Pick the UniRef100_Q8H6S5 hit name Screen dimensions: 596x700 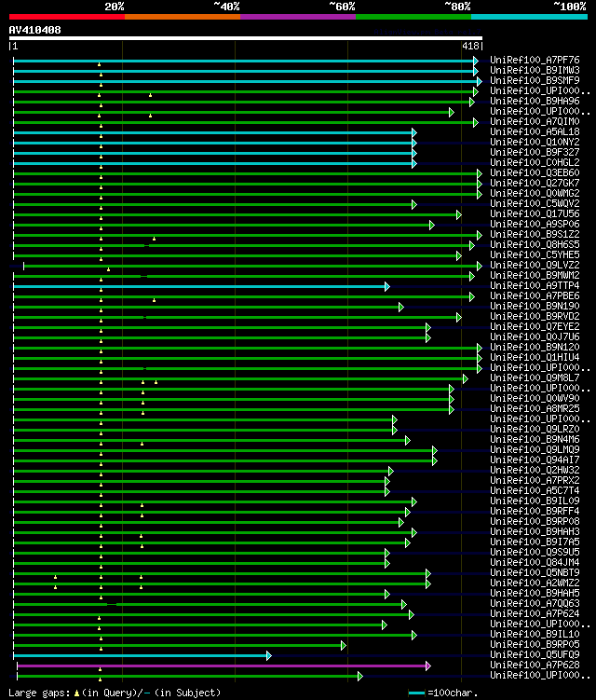click(535, 244)
